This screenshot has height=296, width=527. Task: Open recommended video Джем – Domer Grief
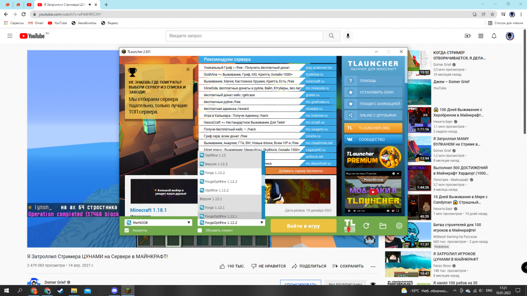coord(452,81)
